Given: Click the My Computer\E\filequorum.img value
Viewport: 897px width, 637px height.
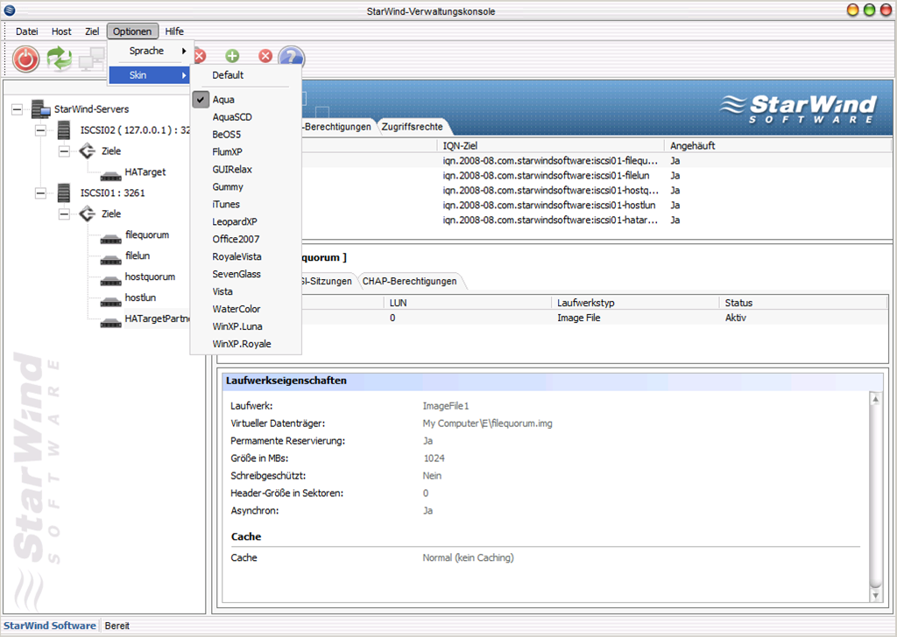Looking at the screenshot, I should (x=487, y=423).
